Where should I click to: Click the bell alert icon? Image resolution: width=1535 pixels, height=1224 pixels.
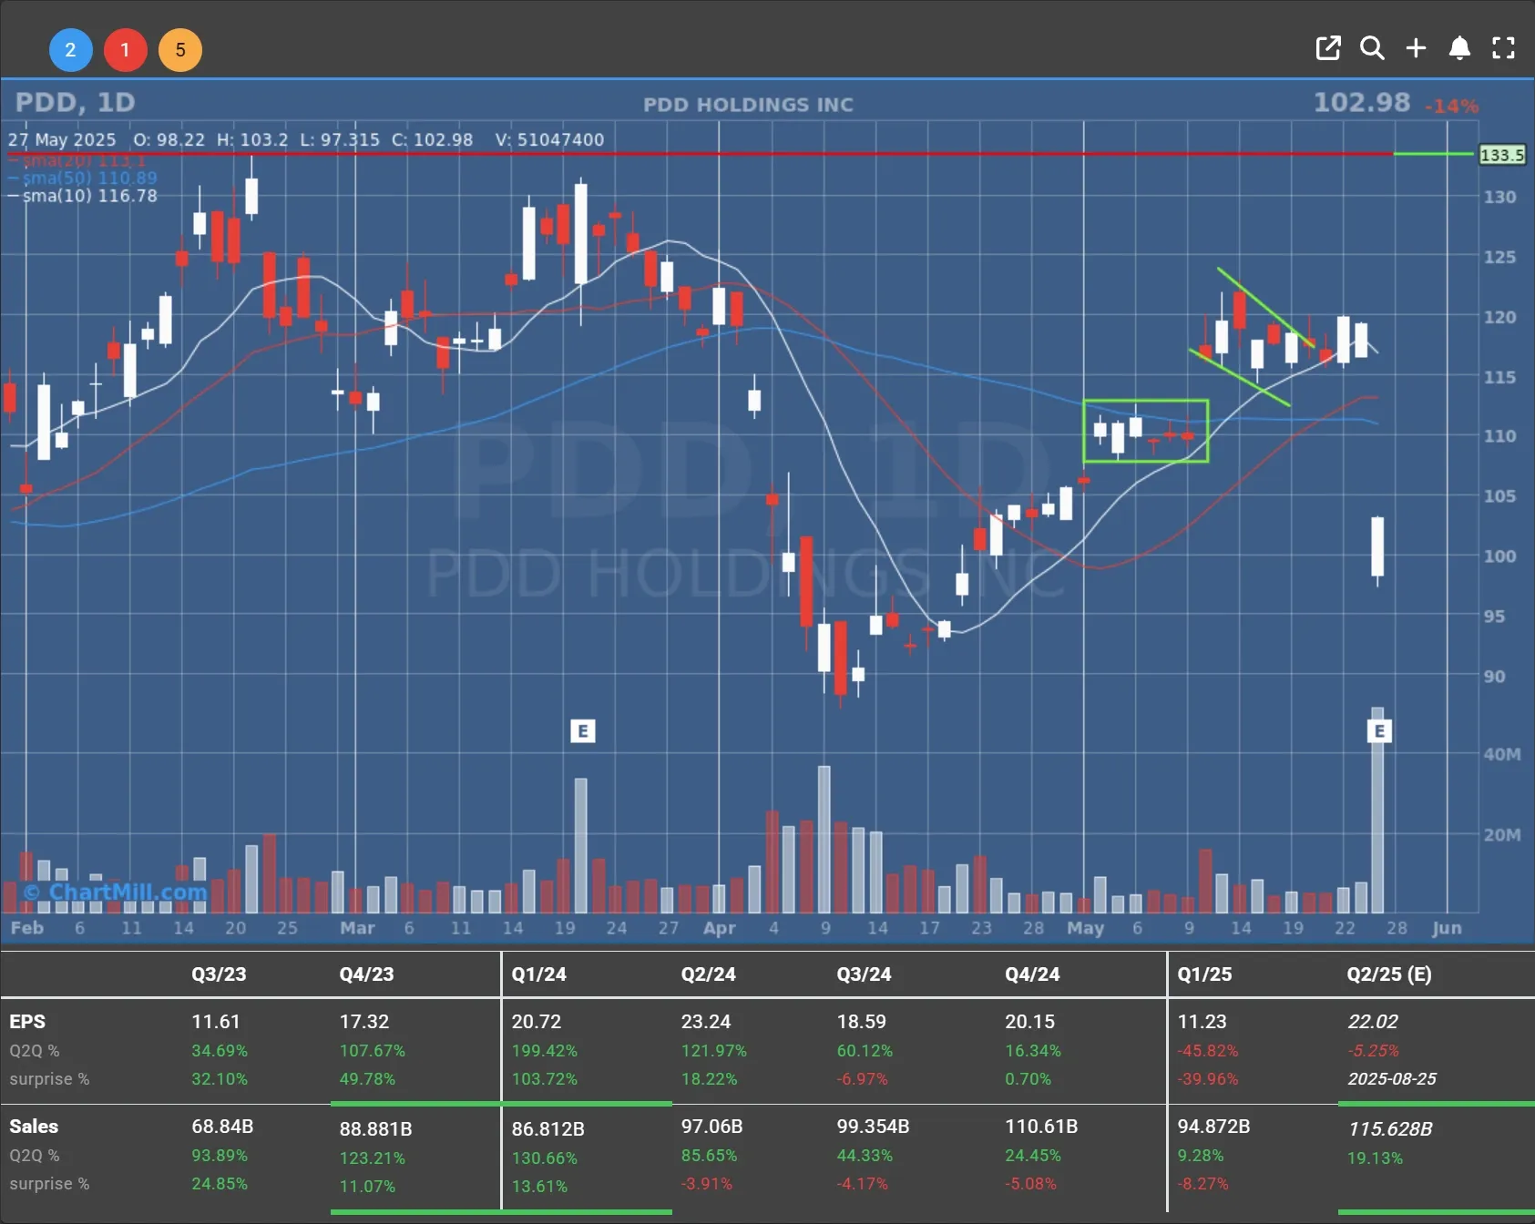1459,48
